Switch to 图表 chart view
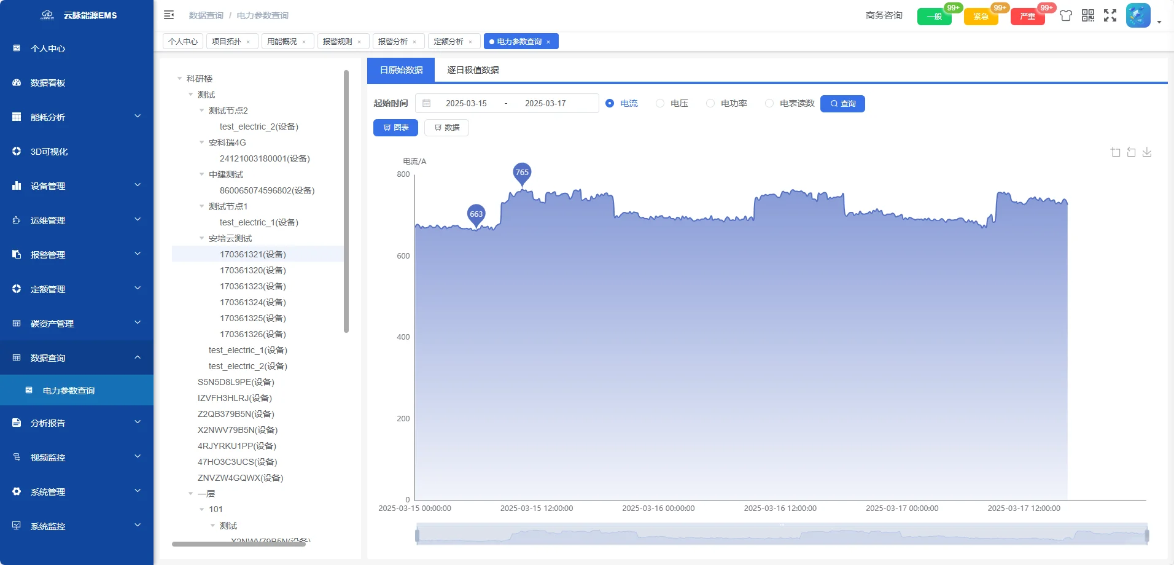1174x565 pixels. (395, 128)
